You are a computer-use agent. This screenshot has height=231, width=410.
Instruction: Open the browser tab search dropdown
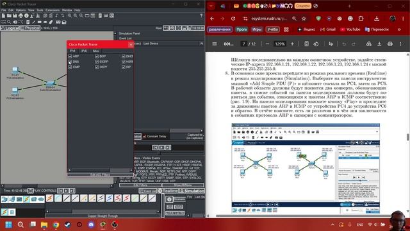(211, 6)
